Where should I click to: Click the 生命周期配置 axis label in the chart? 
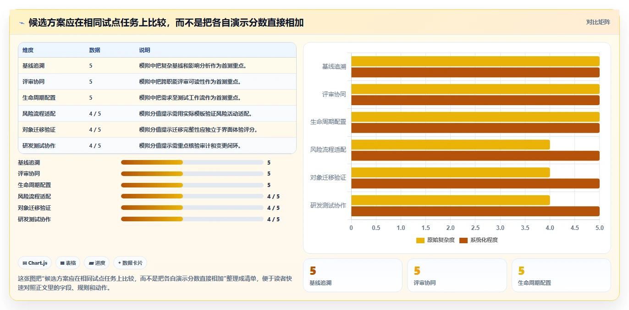pyautogui.click(x=328, y=122)
